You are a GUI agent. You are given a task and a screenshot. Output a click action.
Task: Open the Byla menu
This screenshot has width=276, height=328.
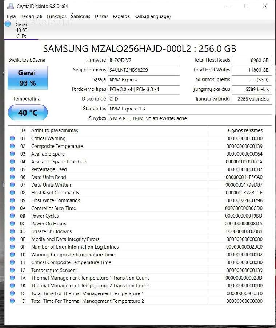pyautogui.click(x=11, y=16)
